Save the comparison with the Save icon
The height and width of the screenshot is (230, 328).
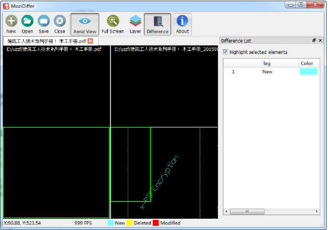pos(44,24)
